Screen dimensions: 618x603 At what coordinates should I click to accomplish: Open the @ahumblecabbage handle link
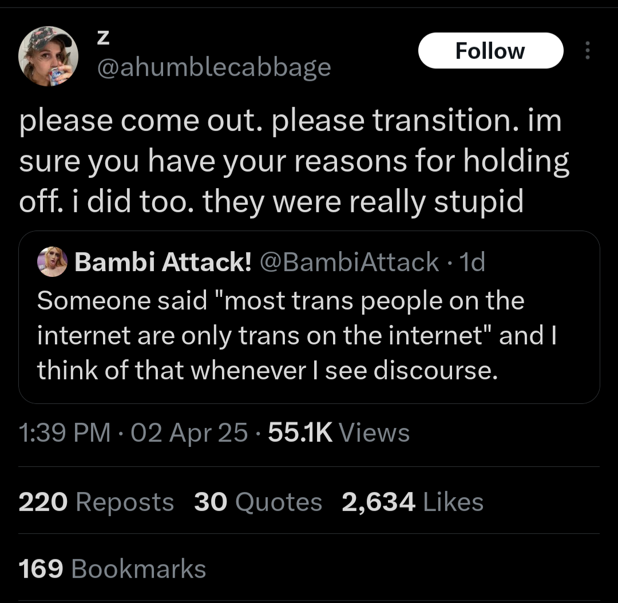pos(214,68)
